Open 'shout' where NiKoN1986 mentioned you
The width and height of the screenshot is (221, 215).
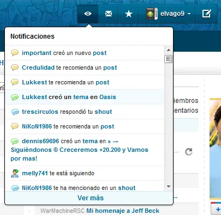click(x=127, y=188)
